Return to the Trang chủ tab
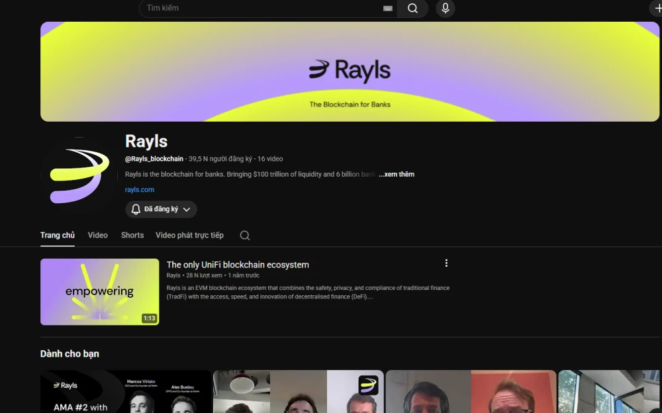Screen dimensions: 662x413 point(57,235)
